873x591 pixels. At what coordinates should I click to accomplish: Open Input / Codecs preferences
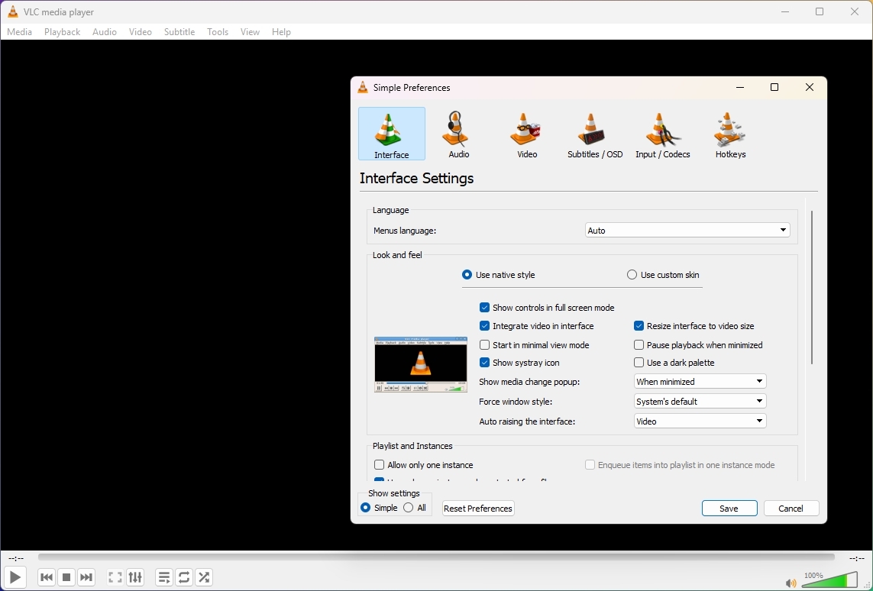click(662, 134)
